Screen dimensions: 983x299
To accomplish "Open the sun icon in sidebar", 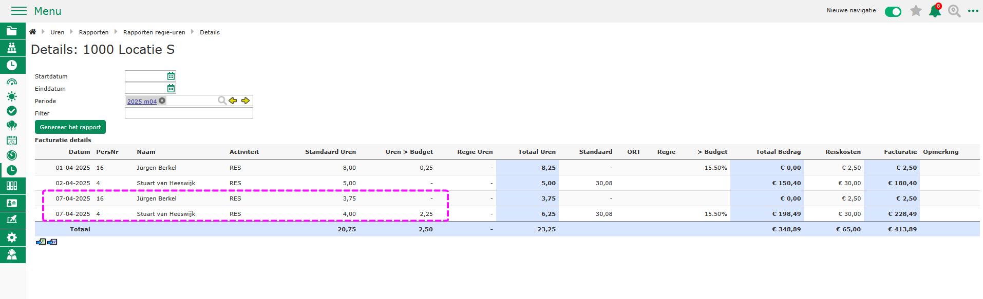I will (12, 96).
